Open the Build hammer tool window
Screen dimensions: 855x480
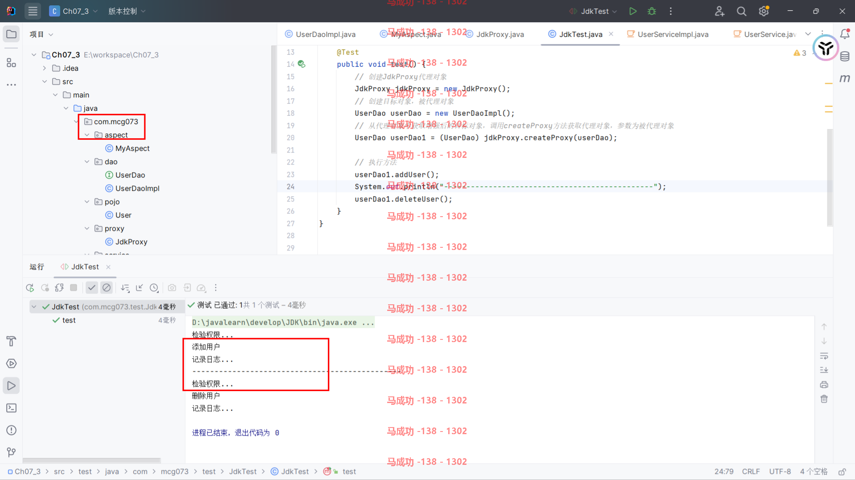[11, 341]
